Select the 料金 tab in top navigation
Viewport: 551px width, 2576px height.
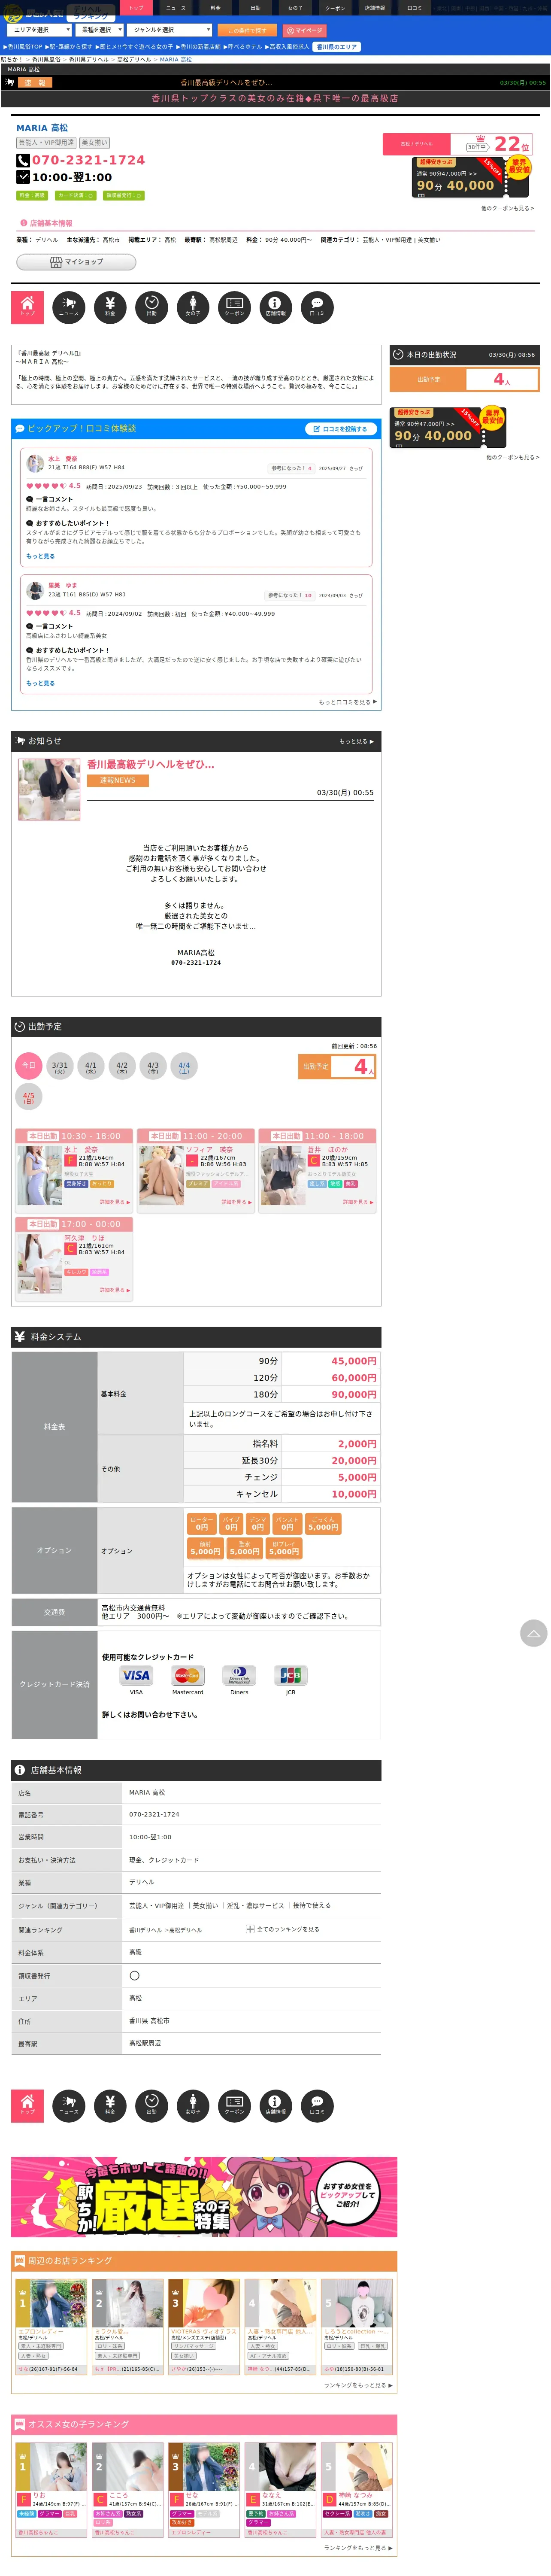pyautogui.click(x=215, y=8)
